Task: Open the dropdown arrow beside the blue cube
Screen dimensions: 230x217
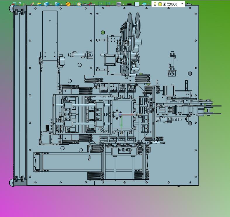Action: [51, 4]
